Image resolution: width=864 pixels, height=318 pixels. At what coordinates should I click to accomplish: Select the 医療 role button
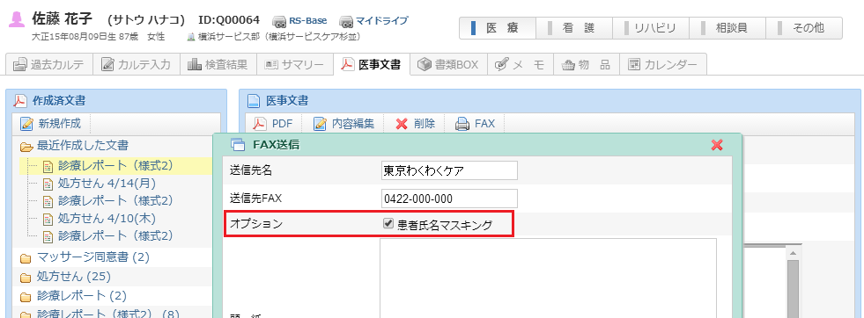(x=498, y=28)
